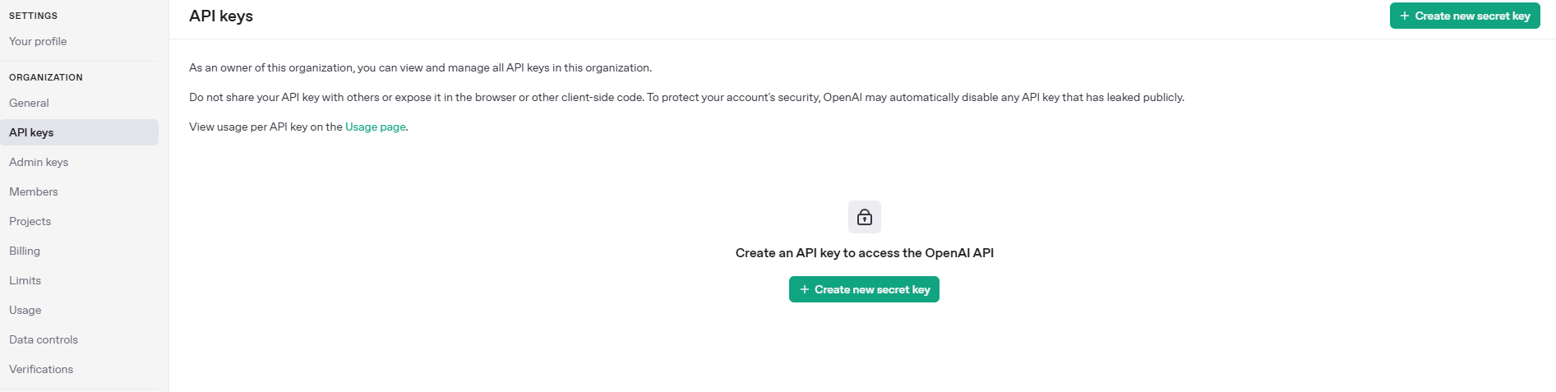Click the API keys page heading

(221, 16)
